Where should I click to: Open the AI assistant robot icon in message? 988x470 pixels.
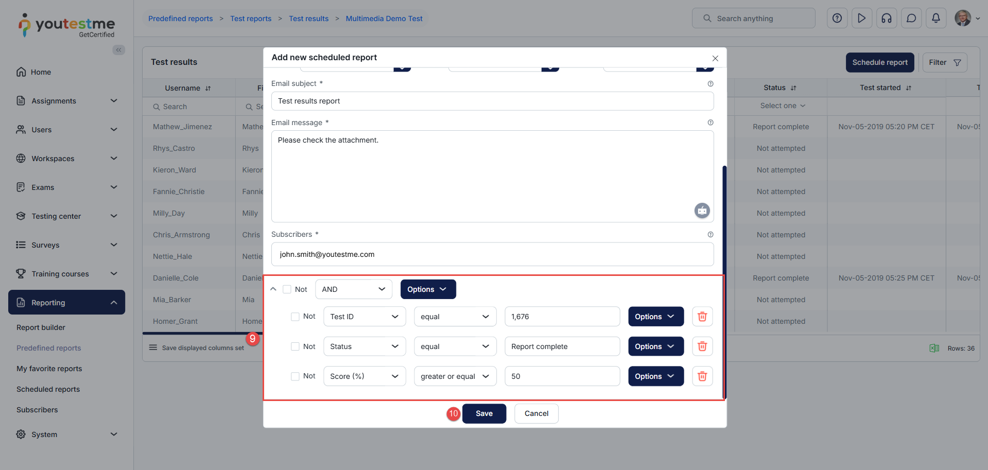coord(702,211)
